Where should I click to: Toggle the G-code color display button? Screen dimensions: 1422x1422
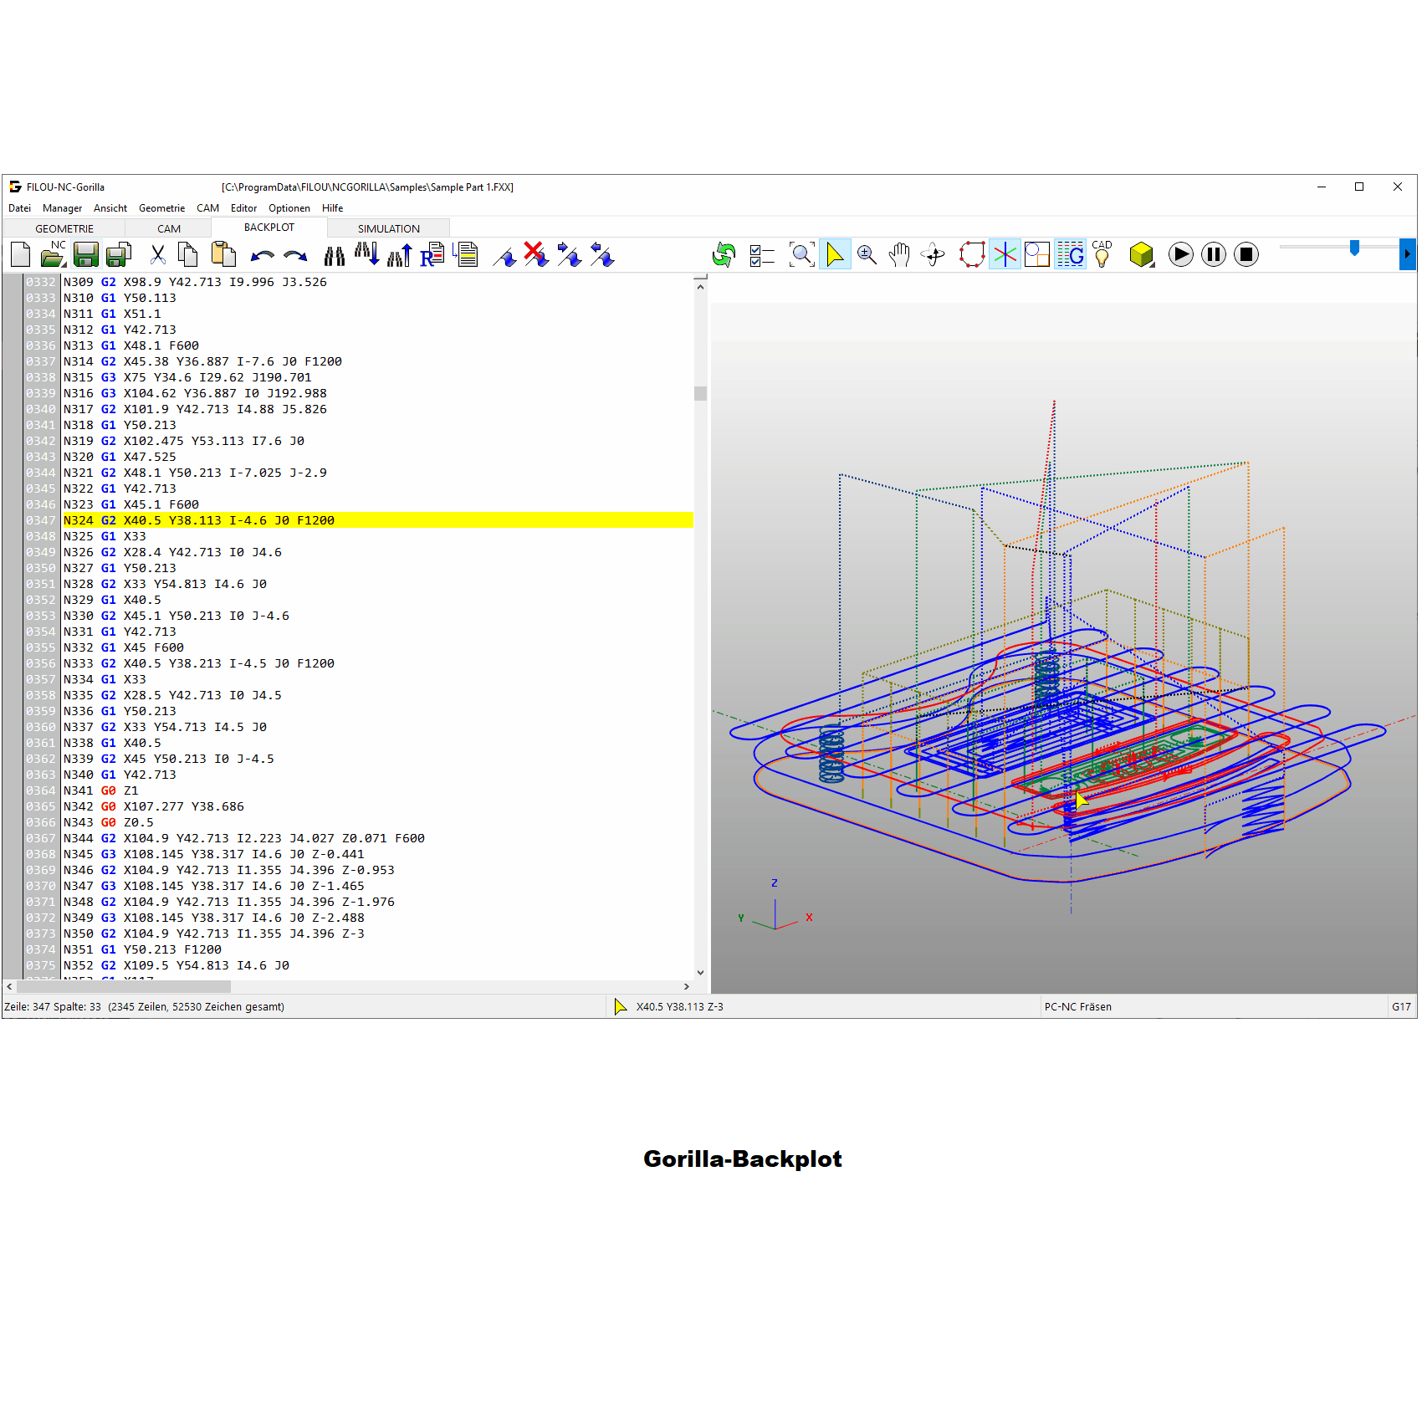coord(1071,255)
